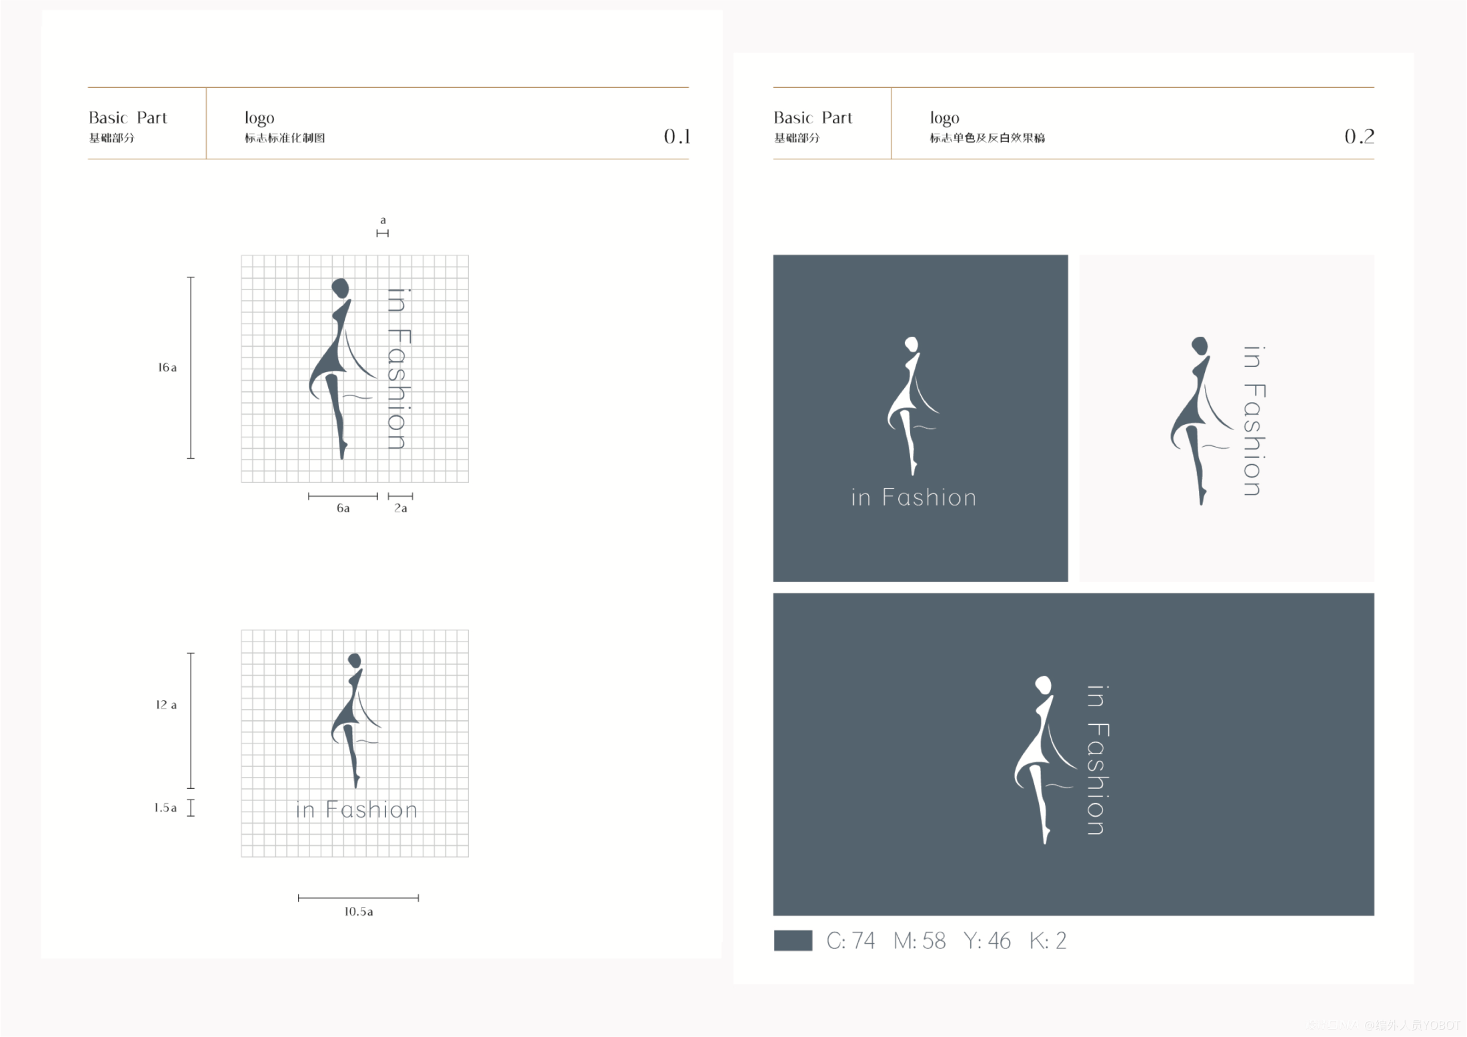The height and width of the screenshot is (1037, 1467).
Task: Click the white dancer in the dark square panel
Action: (x=912, y=405)
